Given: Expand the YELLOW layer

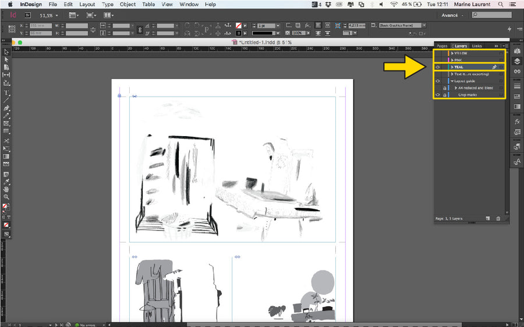Looking at the screenshot, I should 452,53.
